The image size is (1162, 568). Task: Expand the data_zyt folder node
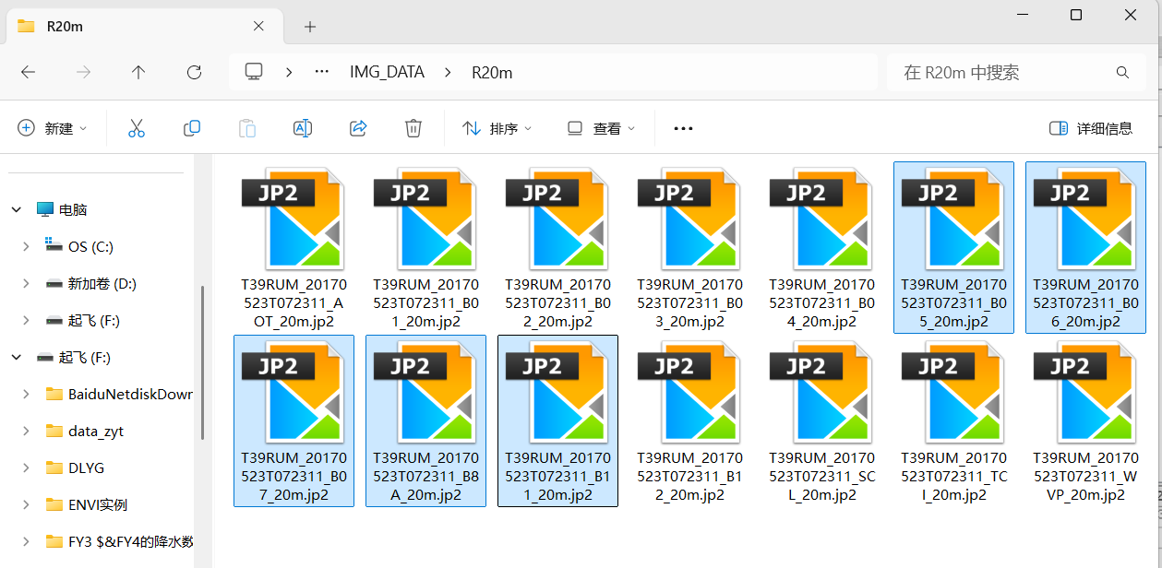(x=26, y=431)
